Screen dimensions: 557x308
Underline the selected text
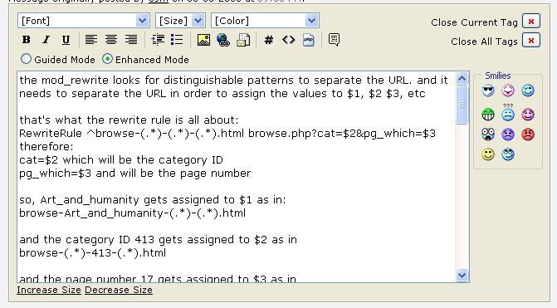[66, 40]
